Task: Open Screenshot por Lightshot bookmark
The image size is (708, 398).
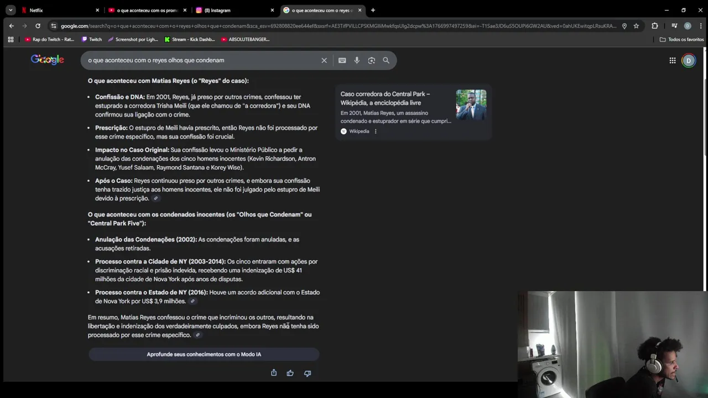Action: coord(133,39)
